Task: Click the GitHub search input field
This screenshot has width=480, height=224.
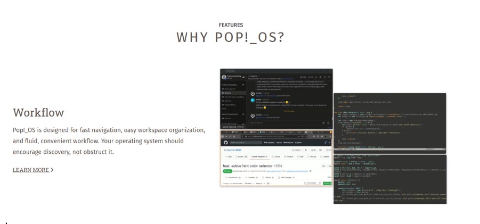Action: point(245,143)
